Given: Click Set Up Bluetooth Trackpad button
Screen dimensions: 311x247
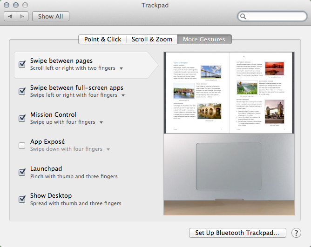Looking at the screenshot, I should [x=237, y=233].
